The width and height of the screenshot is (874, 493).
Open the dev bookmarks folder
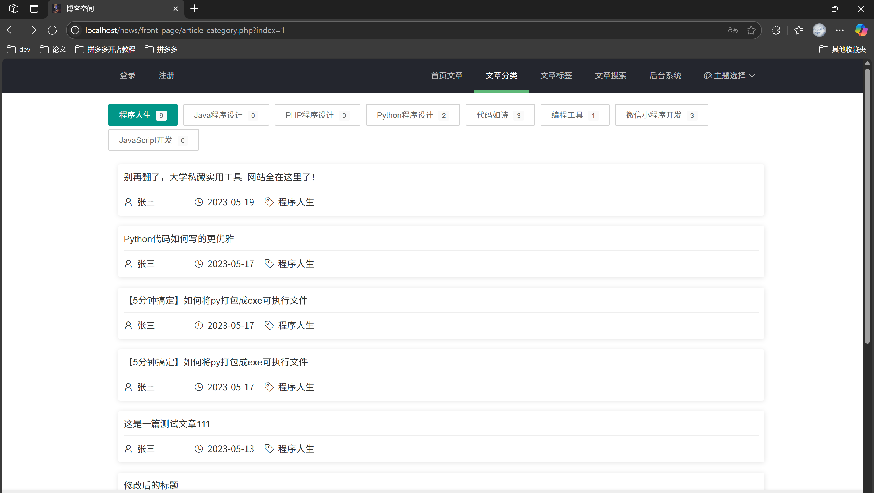click(19, 49)
